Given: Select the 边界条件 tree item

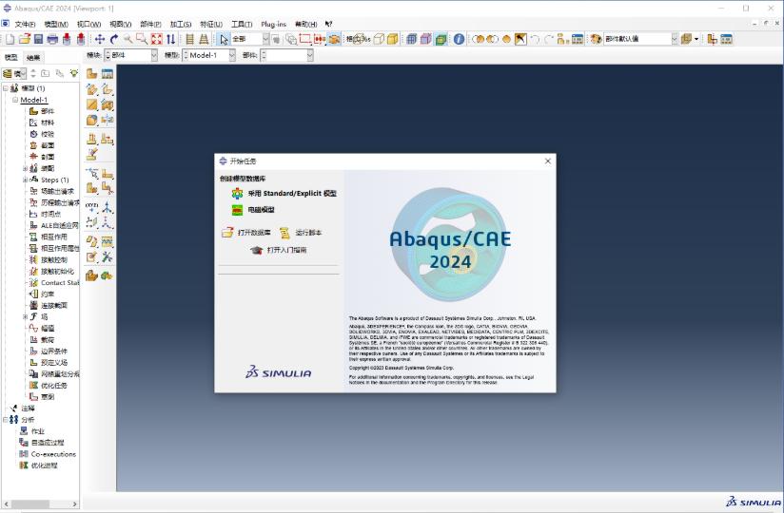Looking at the screenshot, I should point(54,351).
